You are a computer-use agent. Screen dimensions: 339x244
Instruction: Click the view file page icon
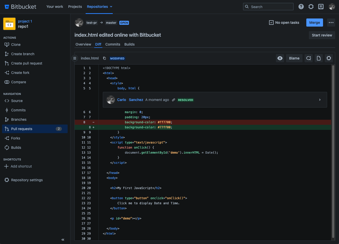coord(319,58)
